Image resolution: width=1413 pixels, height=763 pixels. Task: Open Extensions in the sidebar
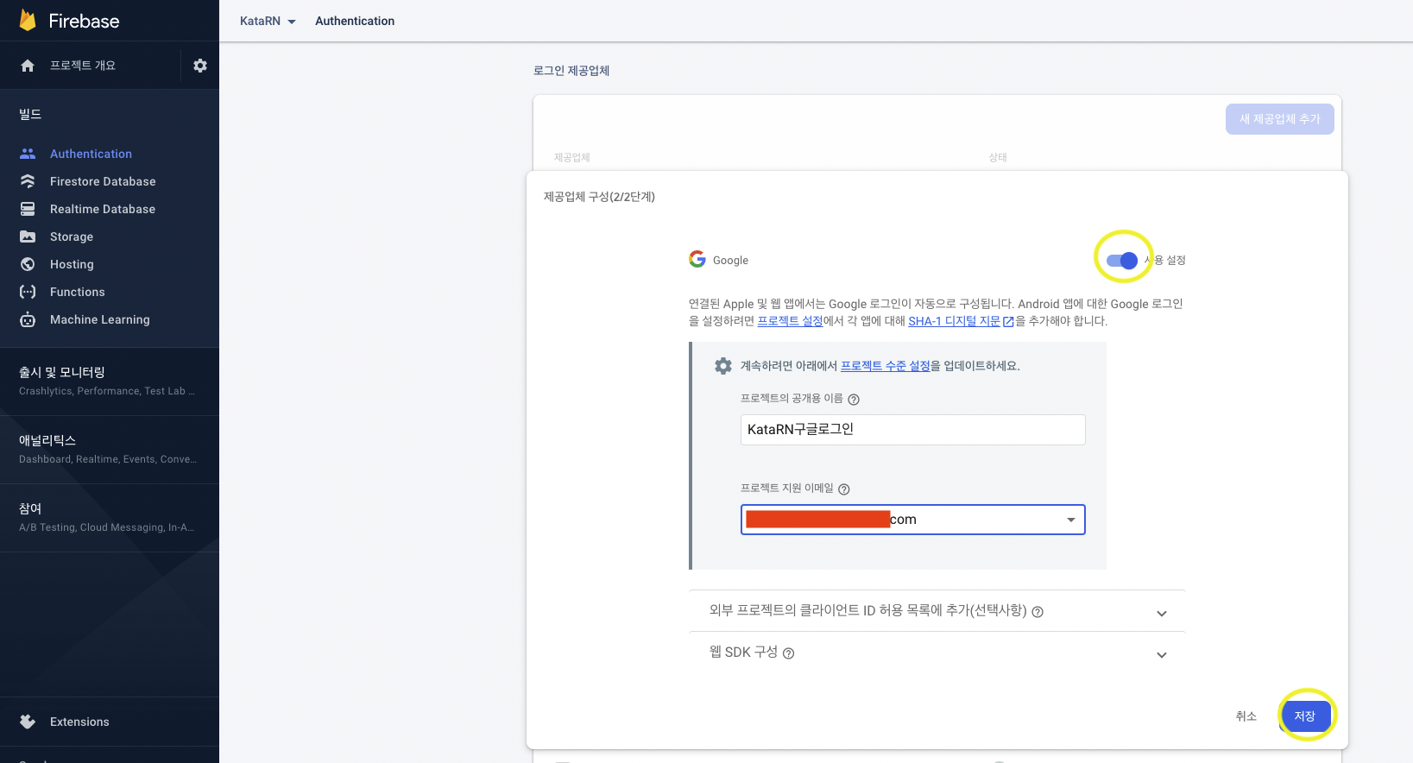79,722
